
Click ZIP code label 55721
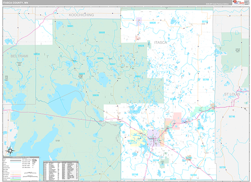(131, 141)
